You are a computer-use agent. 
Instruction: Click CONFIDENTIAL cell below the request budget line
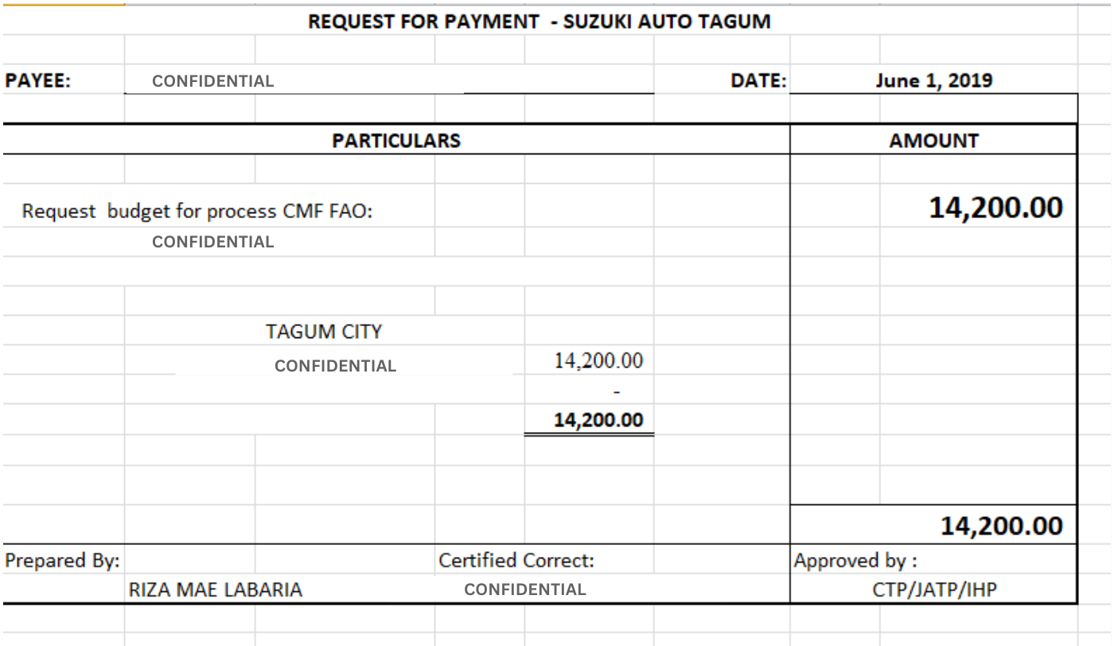212,242
